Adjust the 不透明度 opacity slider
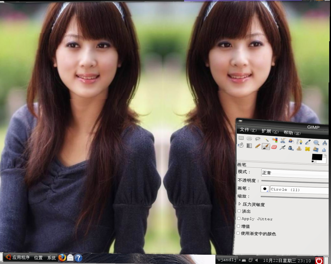Image resolution: width=331 pixels, height=264 pixels. pos(295,182)
